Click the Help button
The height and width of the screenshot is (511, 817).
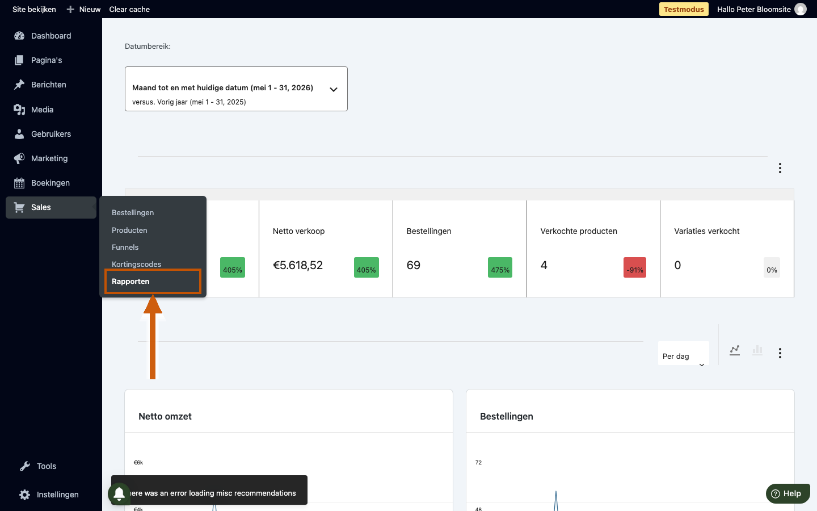click(788, 493)
